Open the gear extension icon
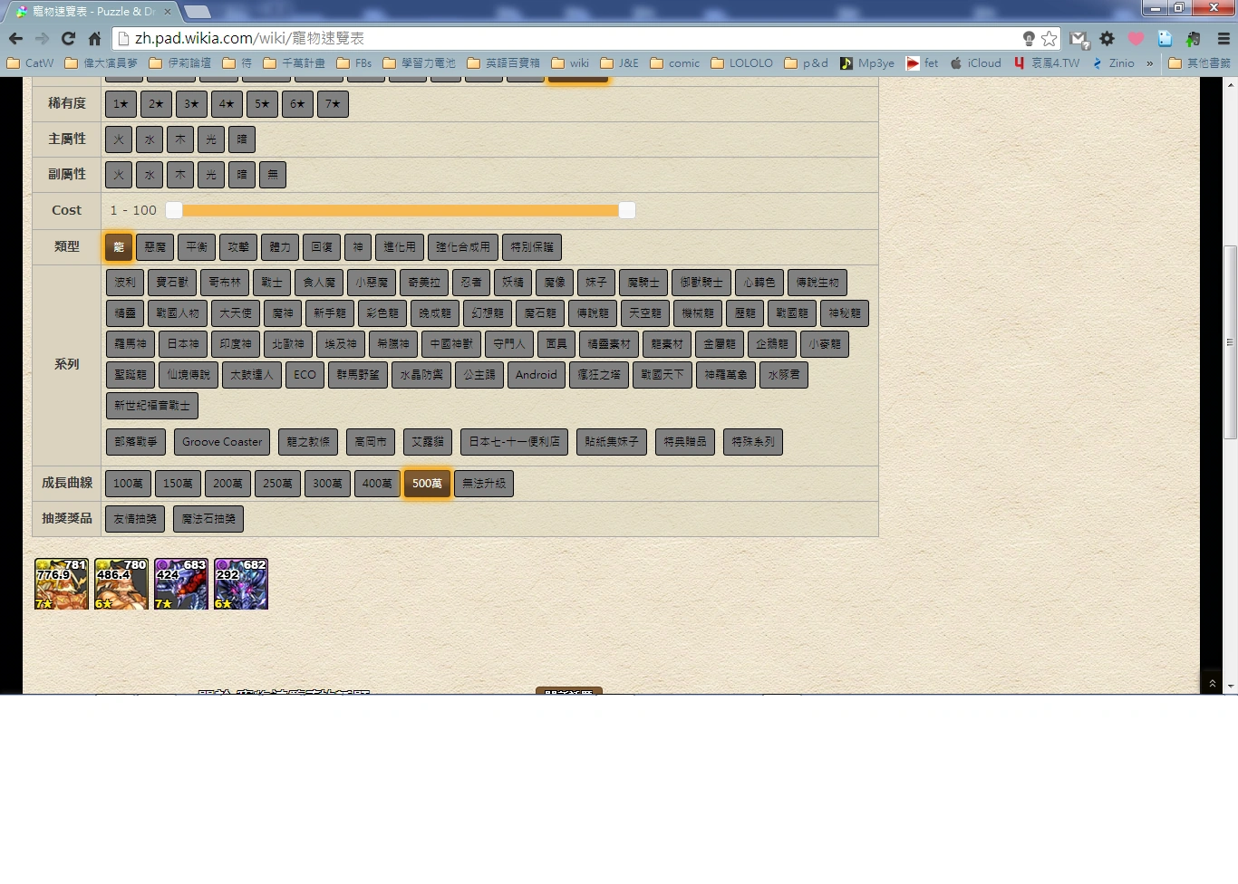 coord(1107,38)
